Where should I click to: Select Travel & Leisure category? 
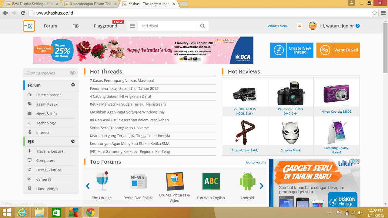[50, 151]
